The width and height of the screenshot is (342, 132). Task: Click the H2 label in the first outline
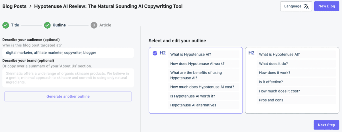[163, 53]
